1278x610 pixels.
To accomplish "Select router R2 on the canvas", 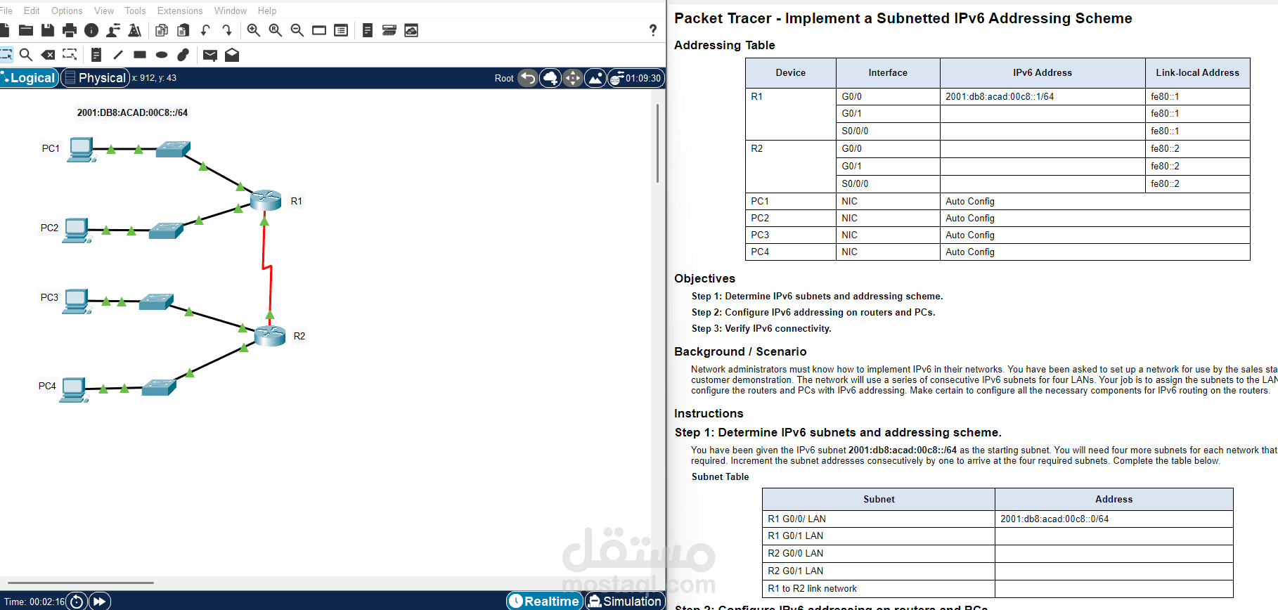I will point(270,336).
